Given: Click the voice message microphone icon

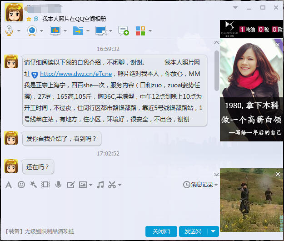Looking at the screenshot, I should click(x=58, y=185).
